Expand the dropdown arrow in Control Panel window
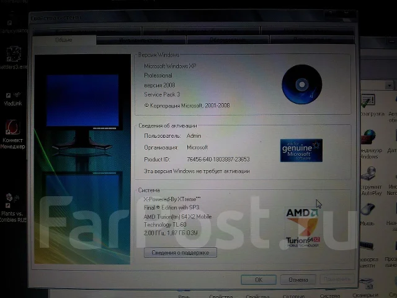The width and height of the screenshot is (397, 298). click(390, 86)
